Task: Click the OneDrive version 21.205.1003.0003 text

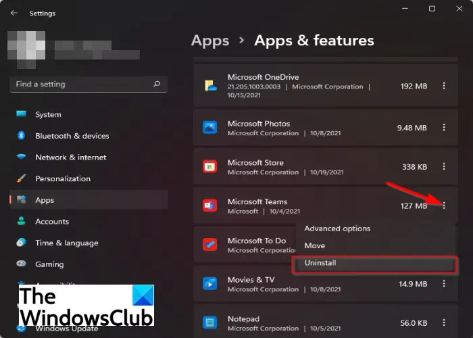Action: (x=253, y=87)
